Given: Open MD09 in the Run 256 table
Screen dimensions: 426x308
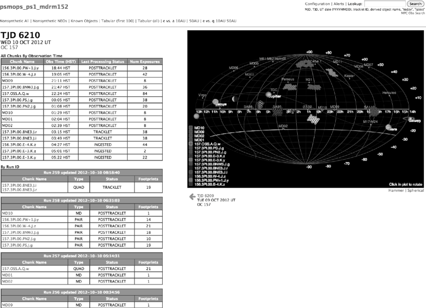Looking at the screenshot, I should click(7, 305).
